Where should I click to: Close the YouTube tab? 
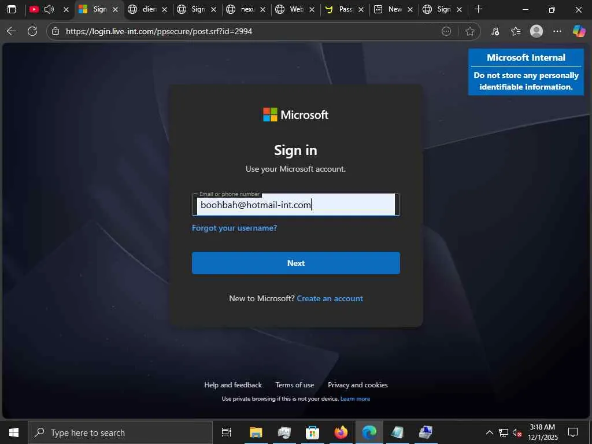(66, 9)
